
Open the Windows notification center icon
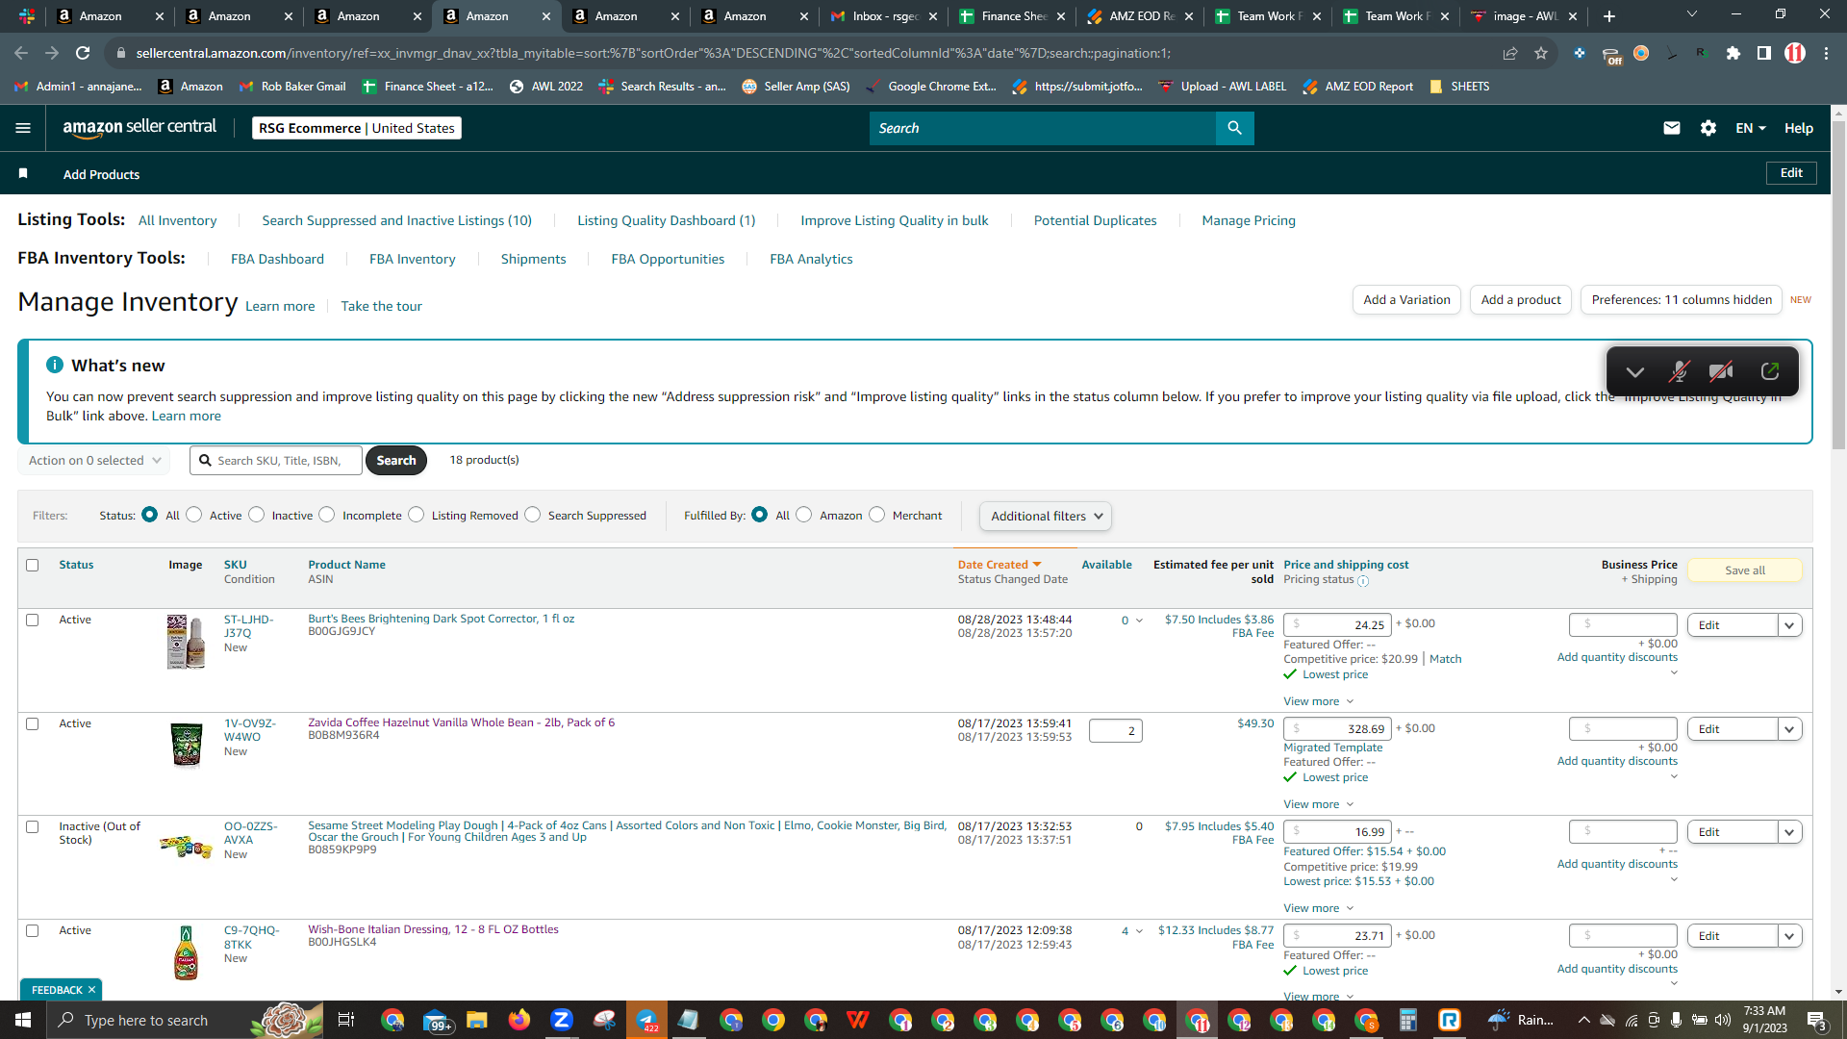(1817, 1020)
